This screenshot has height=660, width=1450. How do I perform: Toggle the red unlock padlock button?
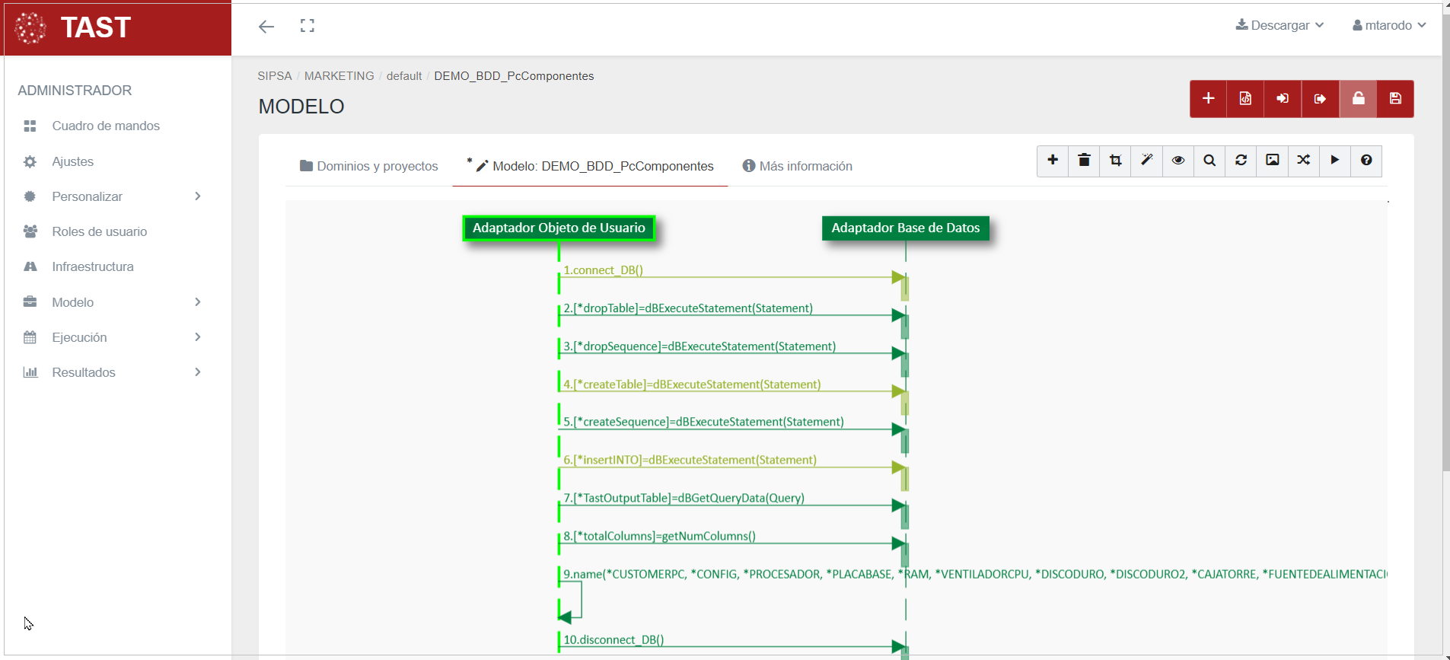click(x=1358, y=99)
